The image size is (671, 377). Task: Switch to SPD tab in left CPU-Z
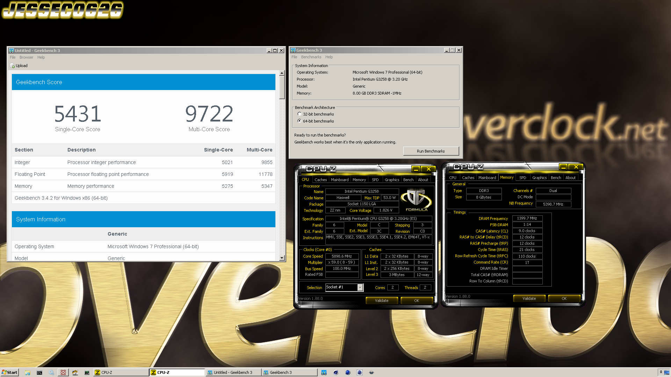tap(375, 180)
